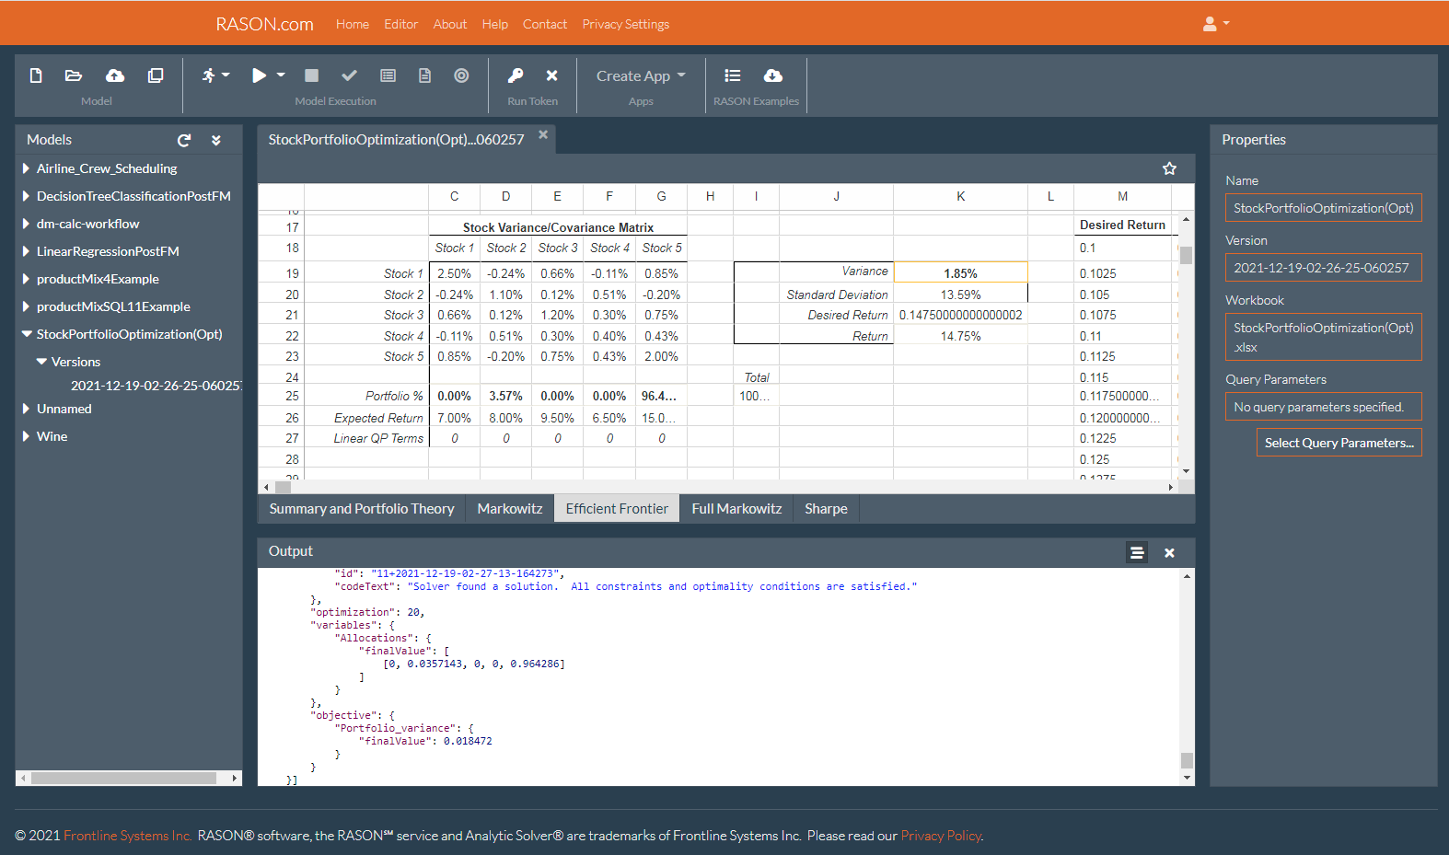
Task: Click the Models panel horizontal scrollbar
Action: coord(124,778)
